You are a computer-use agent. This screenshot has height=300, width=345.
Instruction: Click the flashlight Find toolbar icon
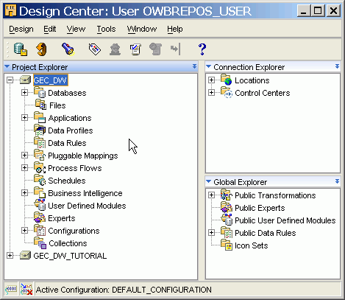pos(68,49)
